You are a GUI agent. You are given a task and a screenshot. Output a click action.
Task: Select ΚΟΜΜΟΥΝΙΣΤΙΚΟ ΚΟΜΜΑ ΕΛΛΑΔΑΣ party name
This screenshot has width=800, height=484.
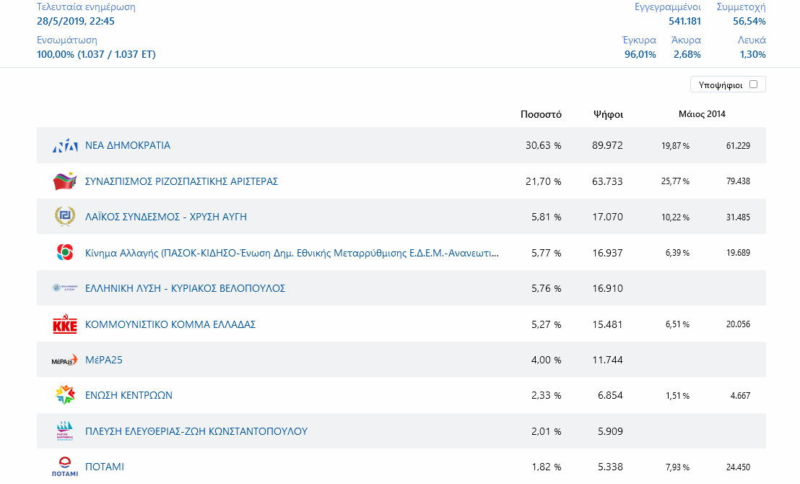point(170,324)
